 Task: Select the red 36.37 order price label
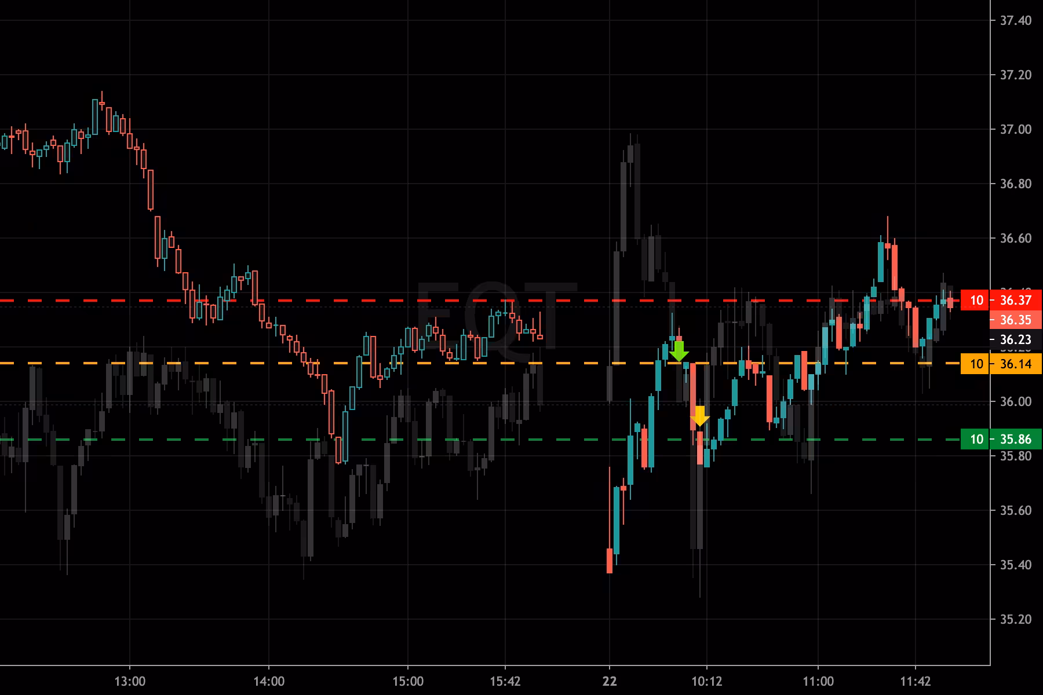1015,300
